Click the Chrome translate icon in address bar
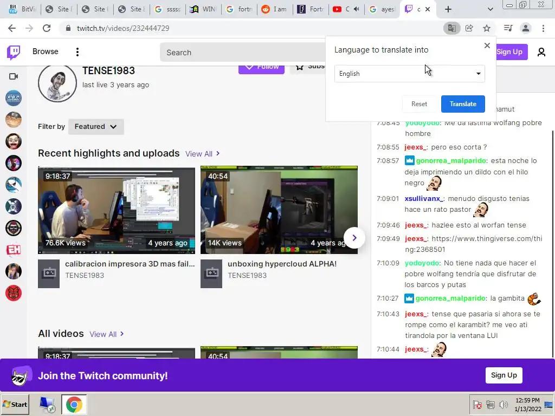Image resolution: width=555 pixels, height=416 pixels. (451, 28)
